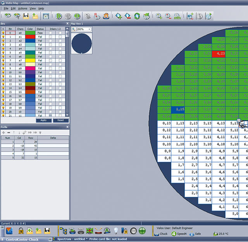Viewport: 248px width, 242px height.
Task: Close the Bins panel
Action: pos(67,23)
